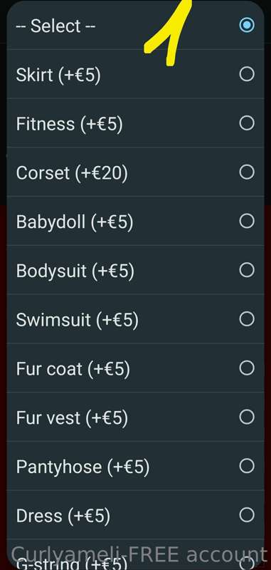
Task: Tap the Skirt (+€5) label text
Action: pos(58,75)
